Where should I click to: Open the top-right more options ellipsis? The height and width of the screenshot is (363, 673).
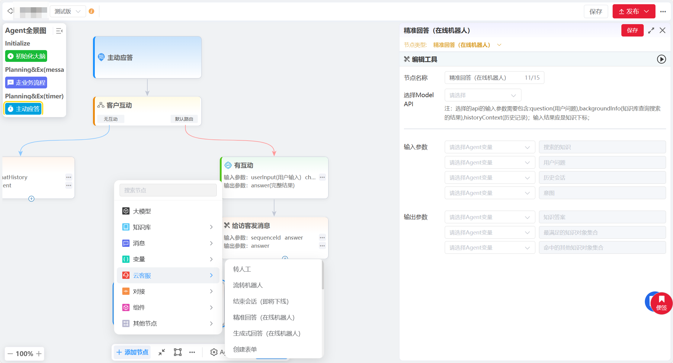pos(663,11)
